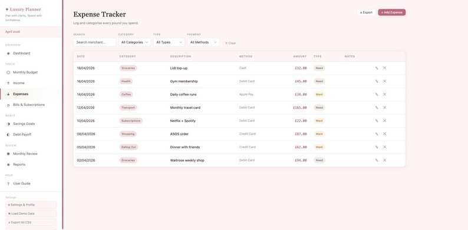
Task: Edit the Netflix + Spotify expense
Action: pos(377,121)
